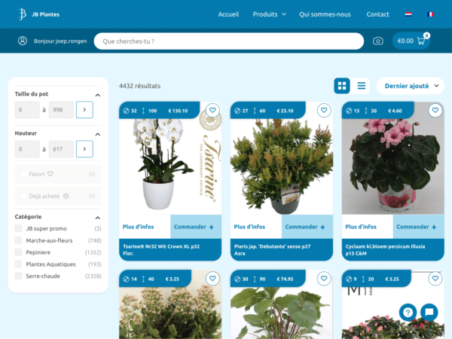The width and height of the screenshot is (452, 339).
Task: Click the camera image search icon
Action: (378, 41)
